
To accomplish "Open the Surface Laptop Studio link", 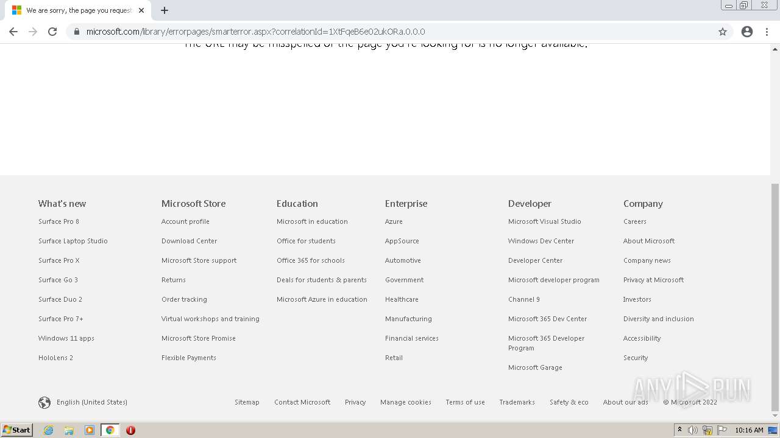I will pyautogui.click(x=73, y=241).
